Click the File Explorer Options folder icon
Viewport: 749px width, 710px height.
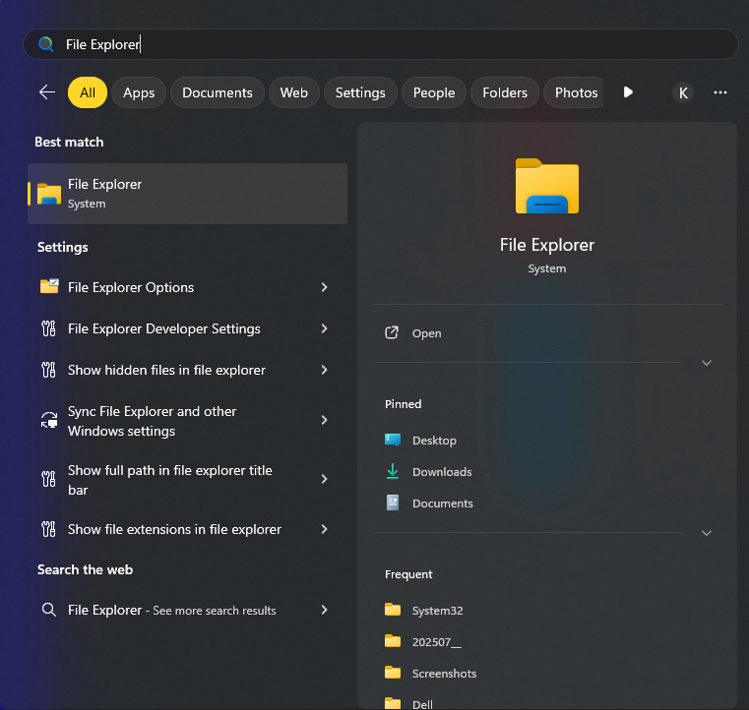(x=49, y=286)
